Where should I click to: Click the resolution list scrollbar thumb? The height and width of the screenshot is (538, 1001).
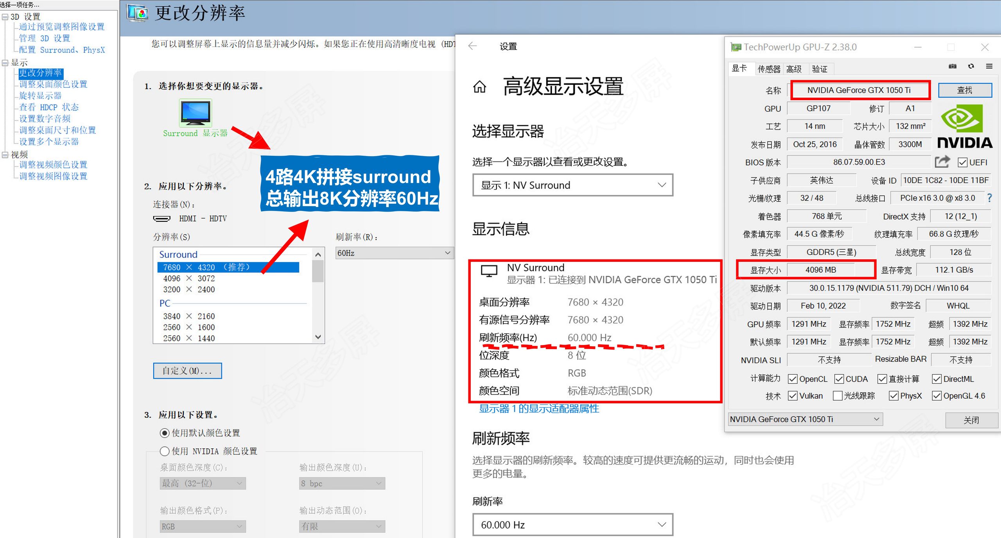point(318,271)
